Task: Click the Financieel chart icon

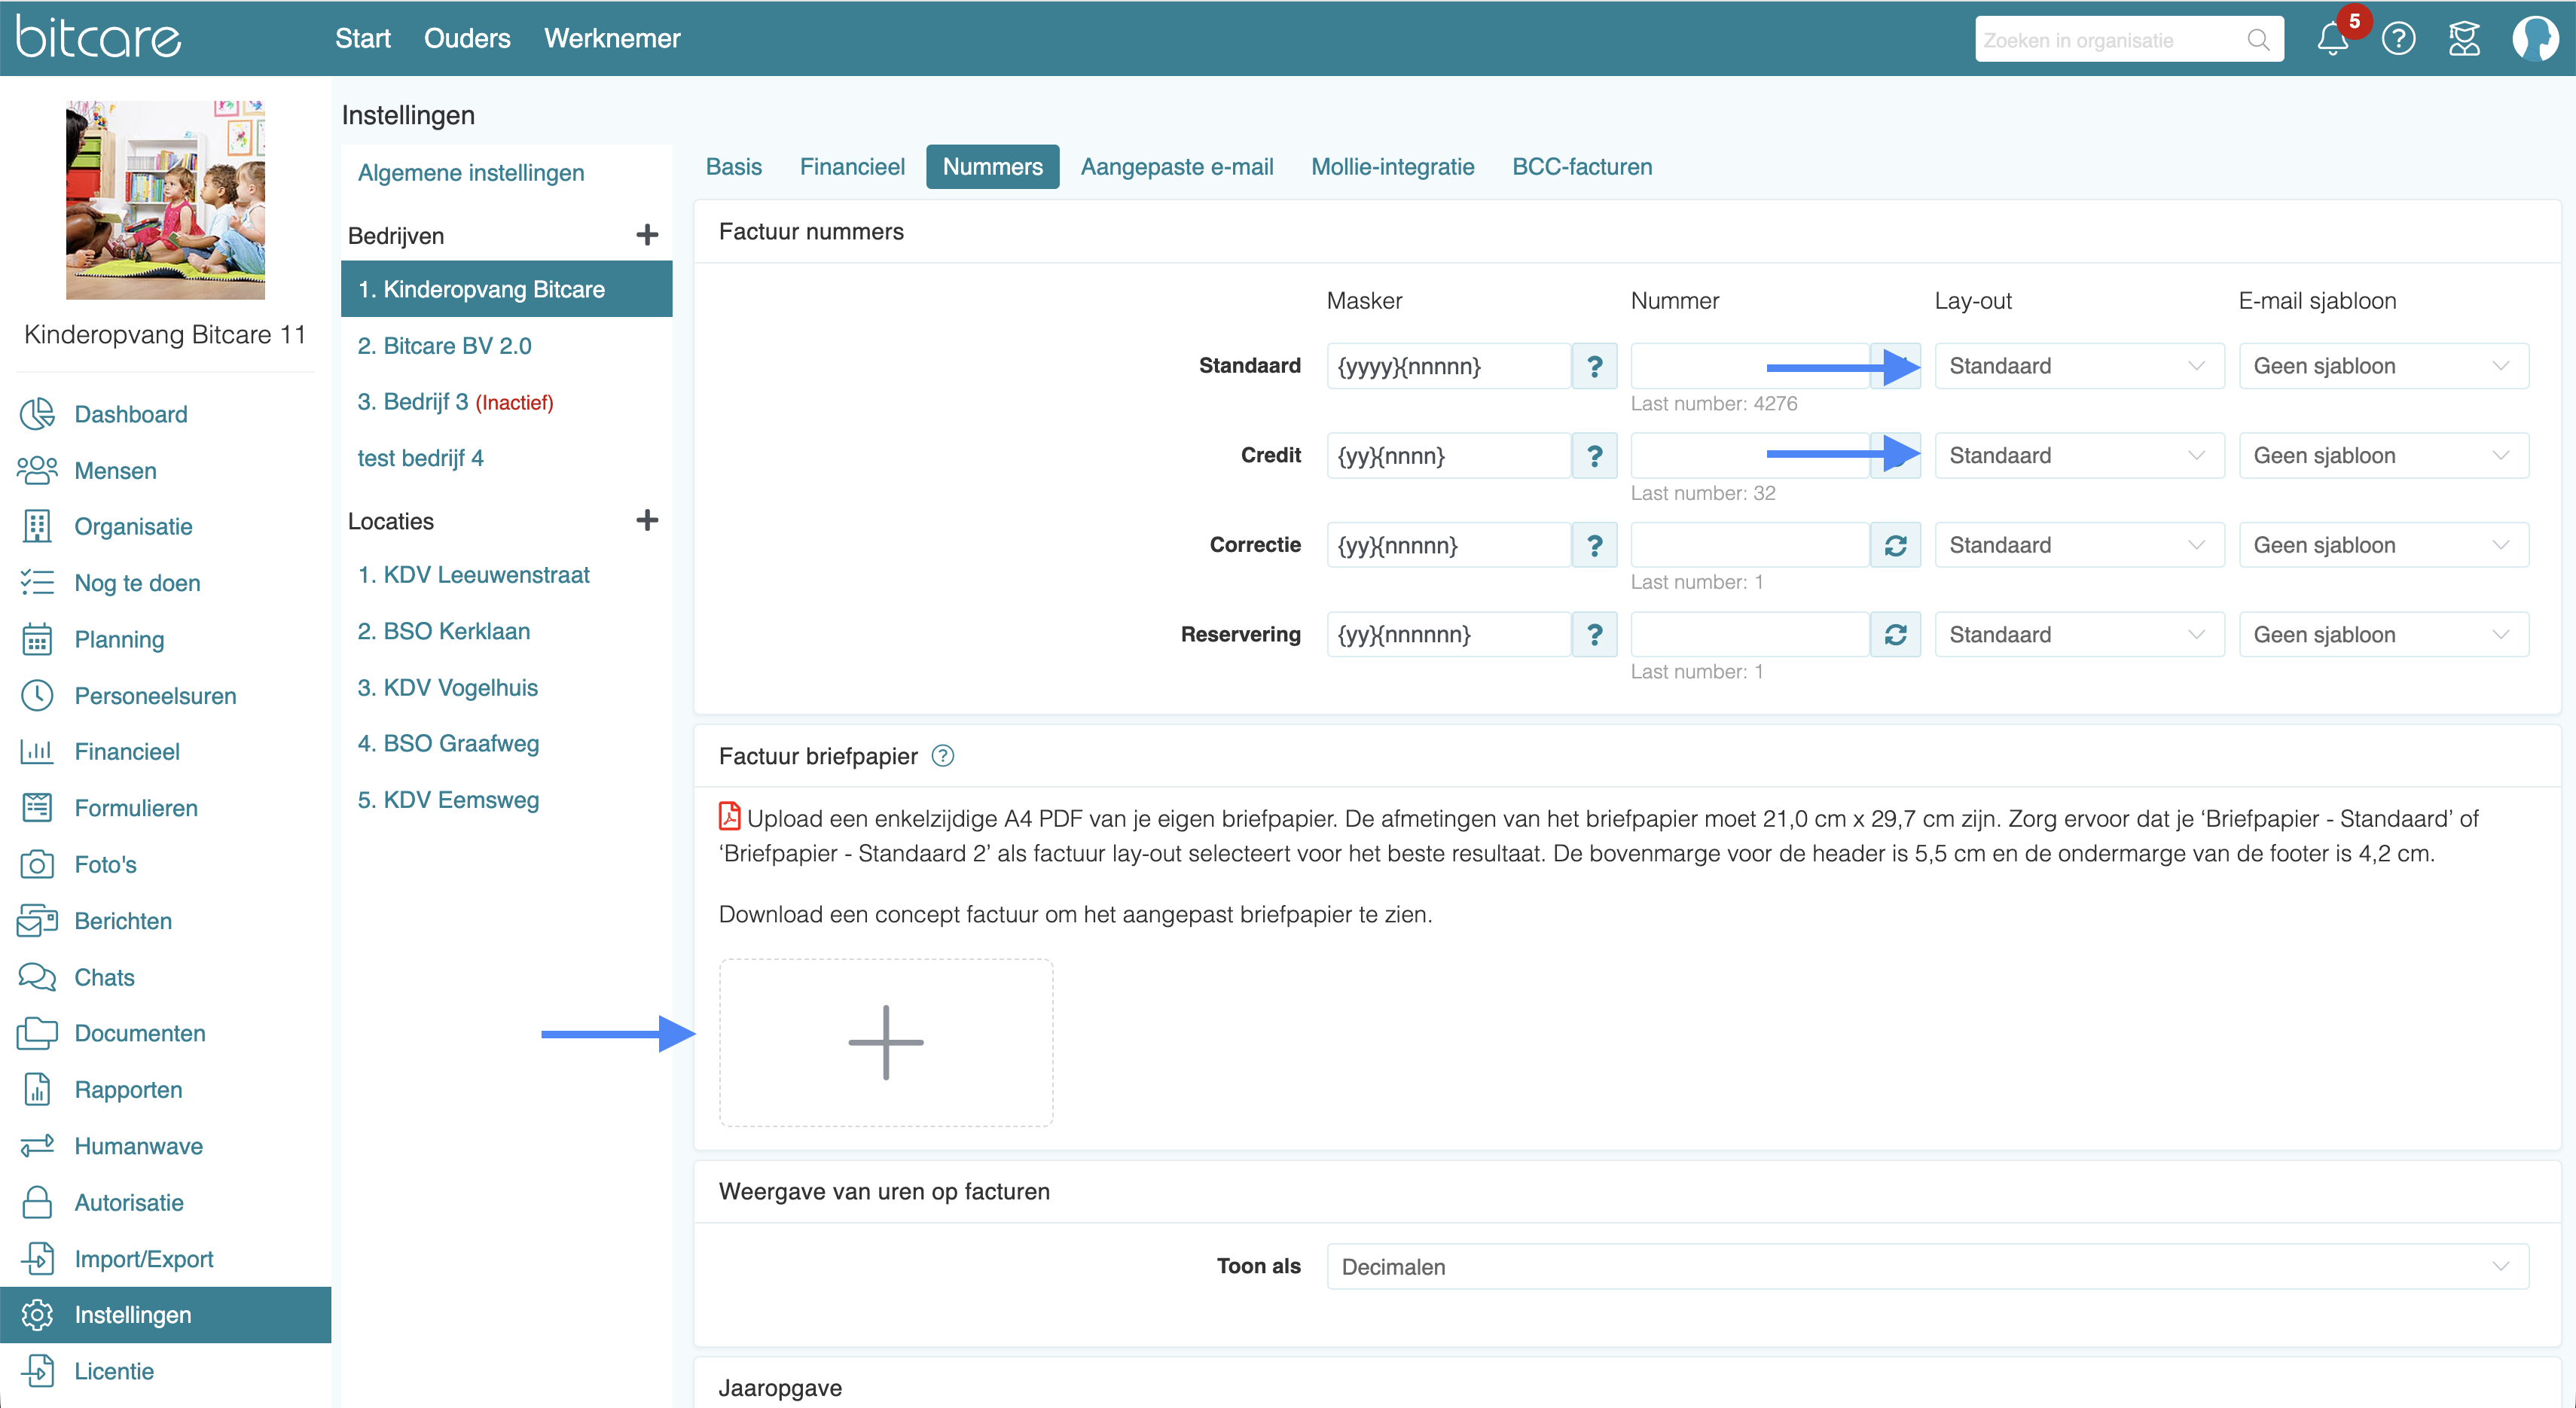Action: (x=37, y=751)
